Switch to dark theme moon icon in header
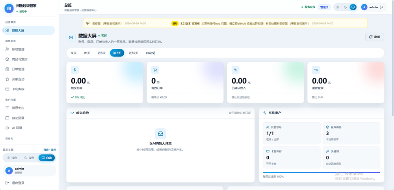Screen dimensions: 394x190 pyautogui.click(x=346, y=7)
